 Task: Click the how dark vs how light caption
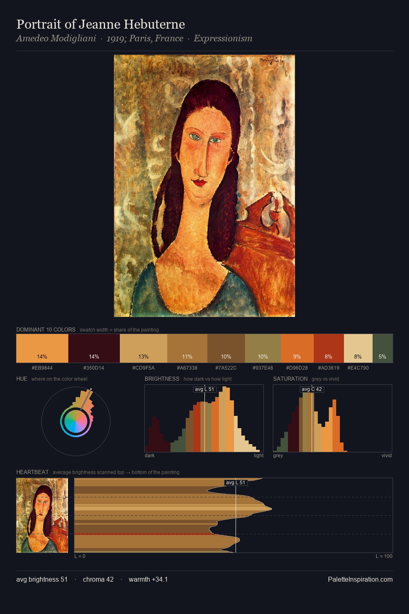click(x=207, y=379)
